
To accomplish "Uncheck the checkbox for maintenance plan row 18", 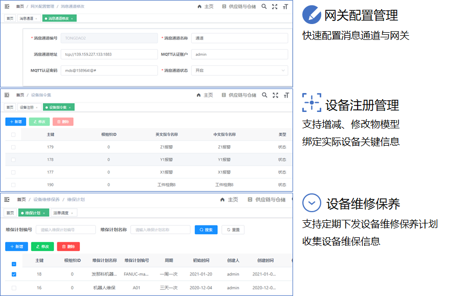I will click(14, 275).
